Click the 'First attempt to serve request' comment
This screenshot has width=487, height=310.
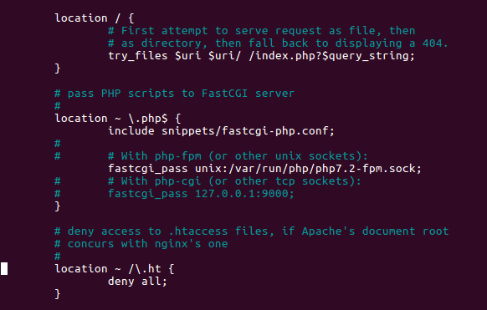(262, 31)
